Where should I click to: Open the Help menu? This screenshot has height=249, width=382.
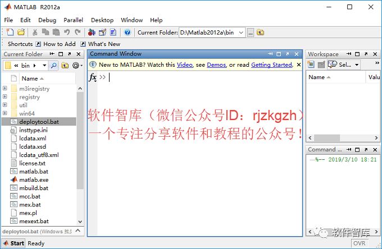click(156, 20)
